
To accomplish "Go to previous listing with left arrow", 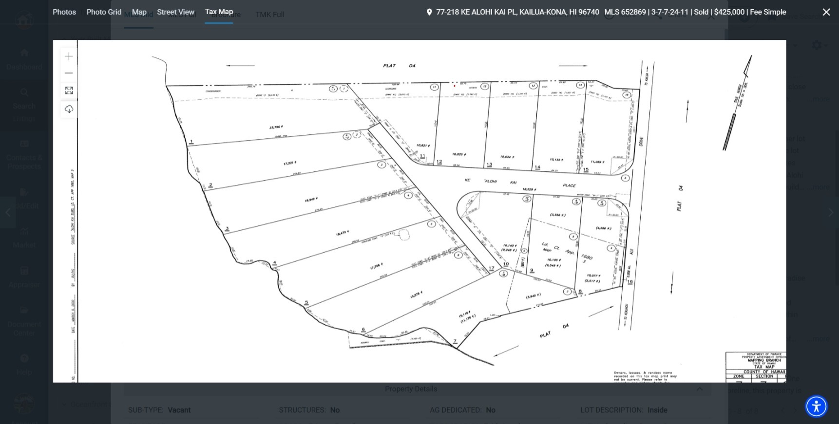I will tap(8, 212).
